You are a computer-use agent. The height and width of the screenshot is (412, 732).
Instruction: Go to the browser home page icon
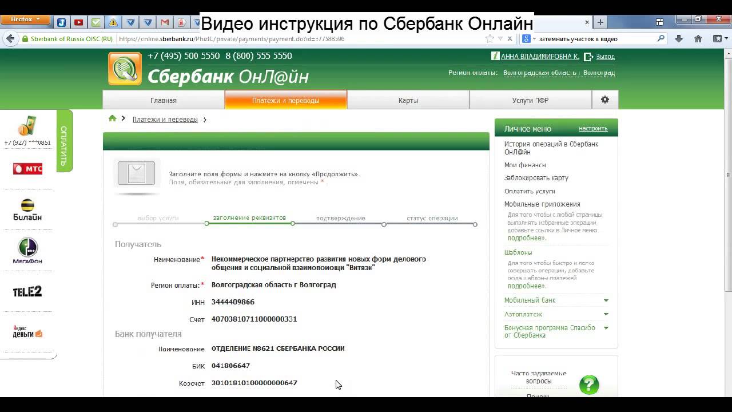point(698,39)
